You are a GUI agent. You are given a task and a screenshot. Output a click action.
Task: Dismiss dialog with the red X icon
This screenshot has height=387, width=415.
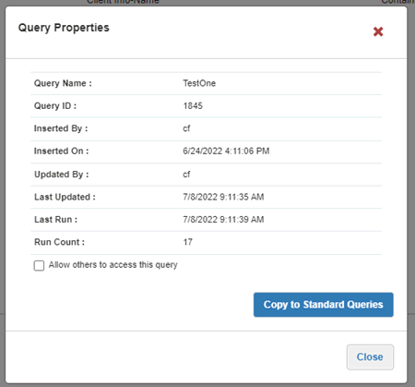378,31
